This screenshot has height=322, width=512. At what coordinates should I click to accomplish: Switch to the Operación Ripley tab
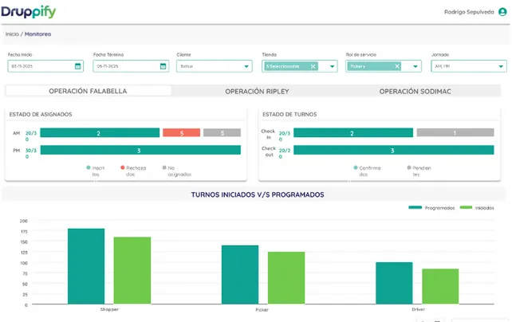[x=257, y=92]
